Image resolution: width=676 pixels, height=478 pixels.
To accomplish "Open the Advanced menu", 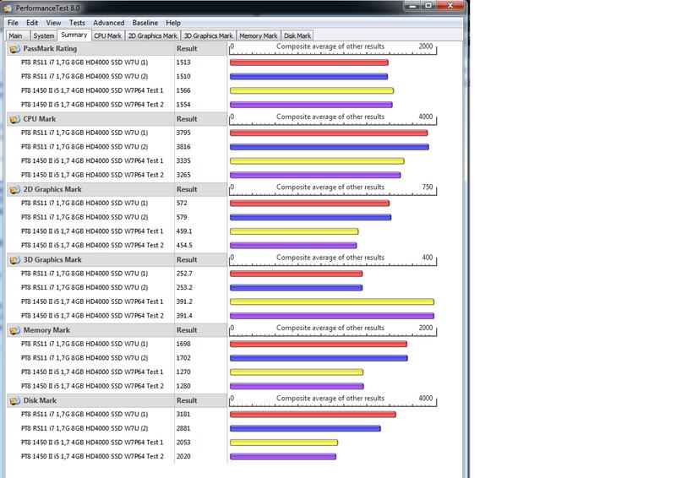I will pyautogui.click(x=109, y=23).
